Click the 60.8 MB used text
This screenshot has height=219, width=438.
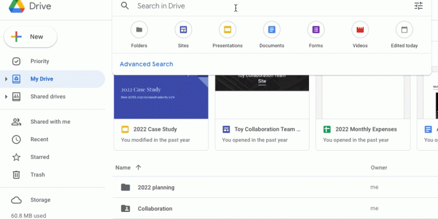29,215
